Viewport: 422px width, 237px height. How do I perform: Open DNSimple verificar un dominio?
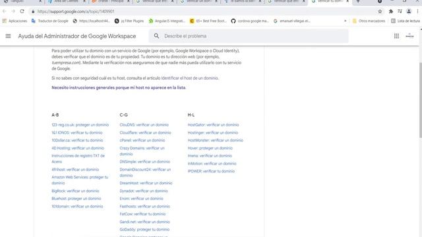(145, 162)
